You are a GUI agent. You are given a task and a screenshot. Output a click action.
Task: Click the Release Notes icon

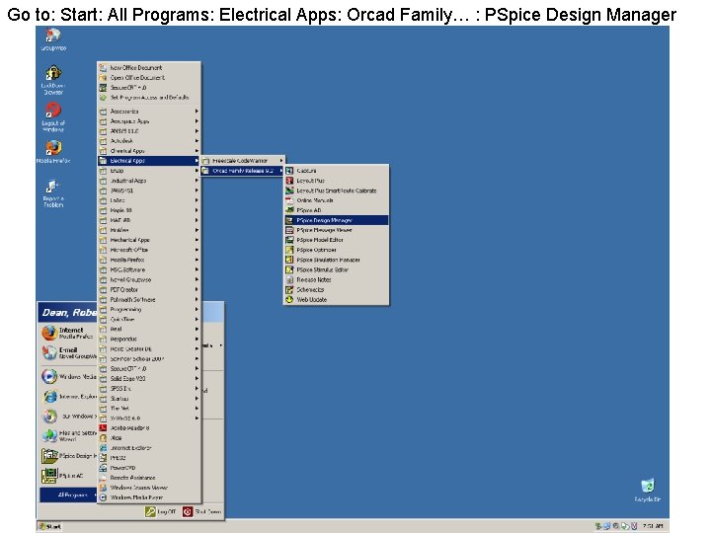coord(289,279)
